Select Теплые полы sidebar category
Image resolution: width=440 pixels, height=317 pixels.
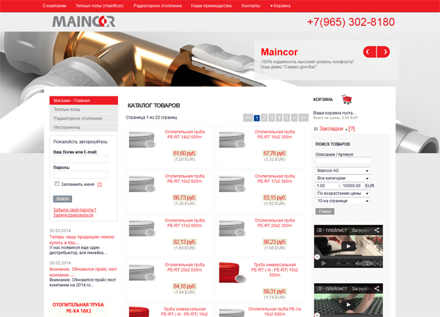[84, 110]
